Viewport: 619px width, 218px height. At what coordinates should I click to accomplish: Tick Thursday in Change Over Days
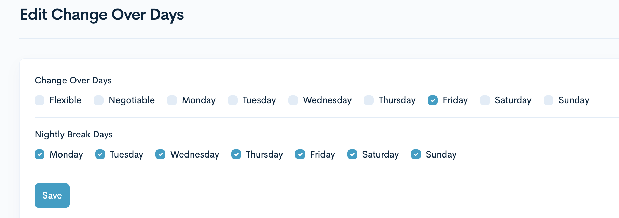pos(369,100)
